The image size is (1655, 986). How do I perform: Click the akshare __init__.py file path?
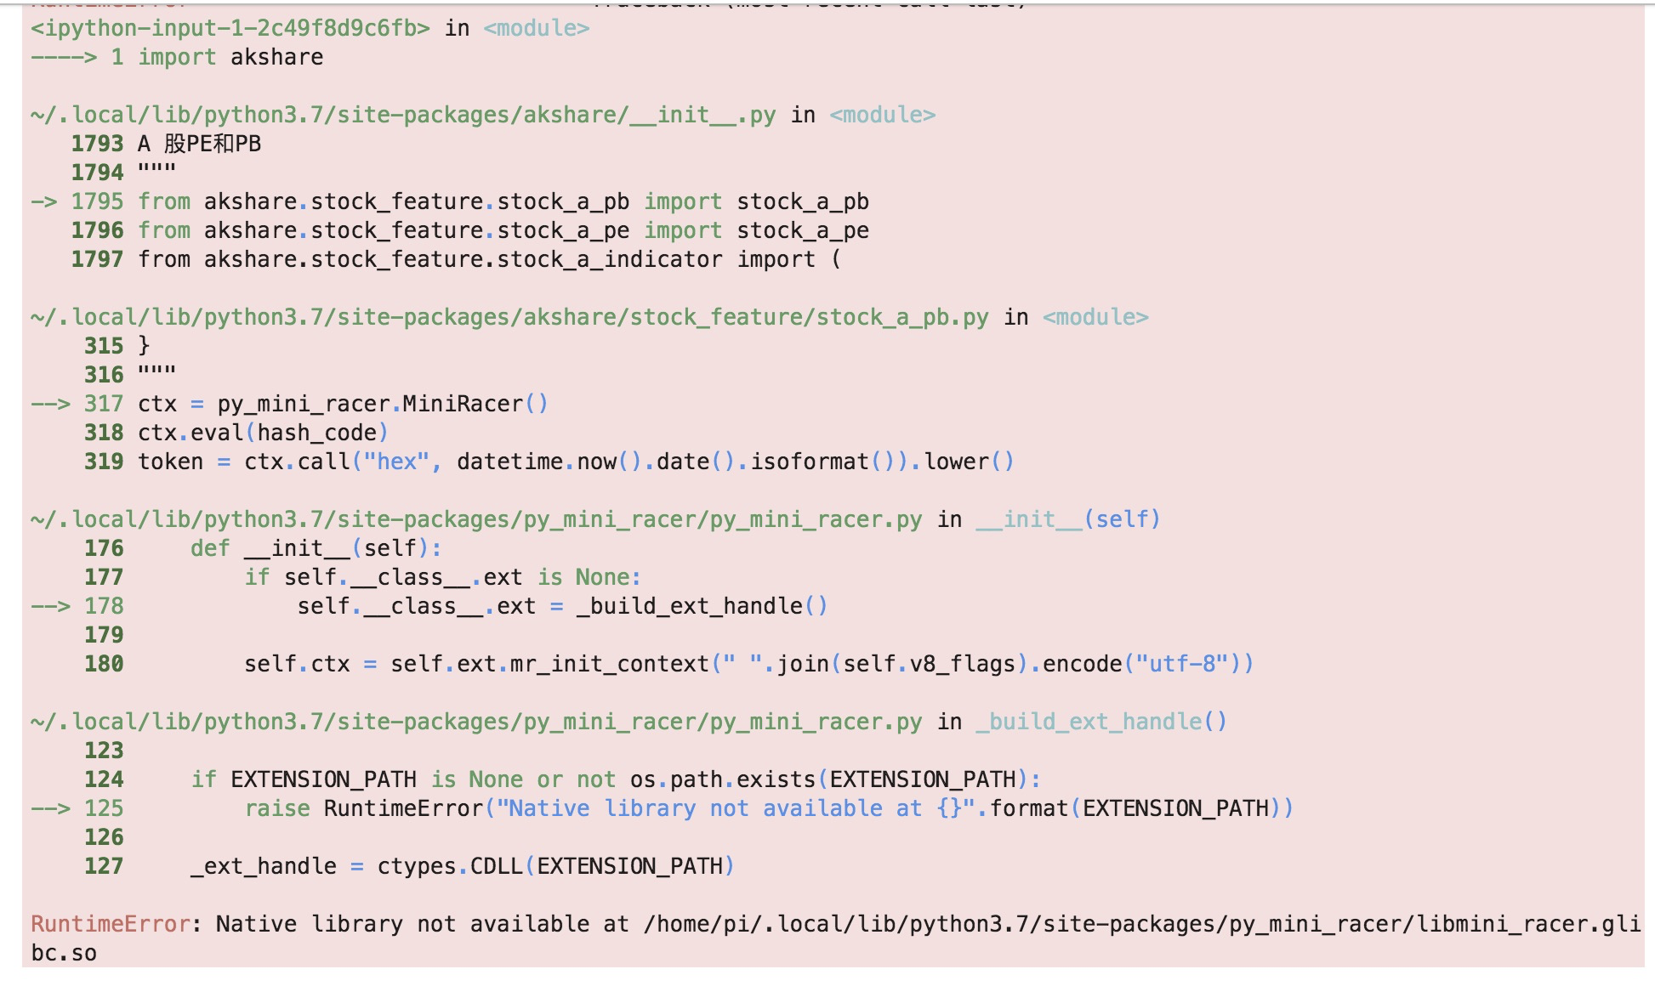point(400,114)
